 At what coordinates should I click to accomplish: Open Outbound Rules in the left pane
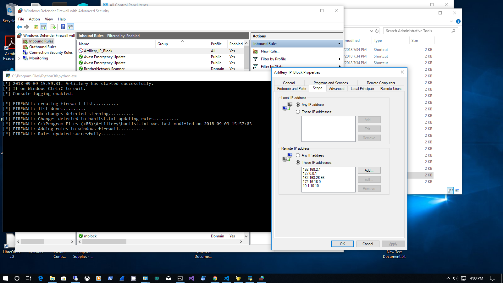coord(43,47)
